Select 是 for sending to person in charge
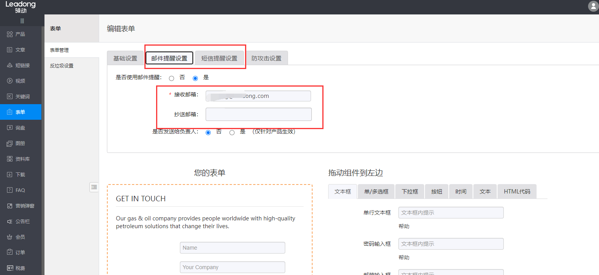 232,132
